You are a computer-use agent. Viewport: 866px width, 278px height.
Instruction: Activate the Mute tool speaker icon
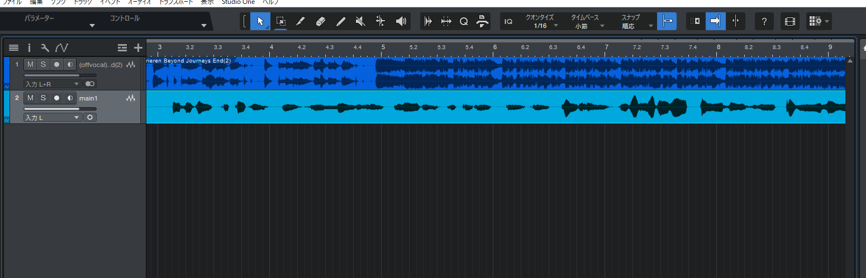[360, 21]
